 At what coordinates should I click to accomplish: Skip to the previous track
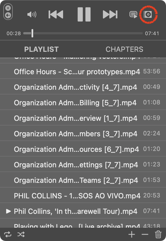coord(56,14)
